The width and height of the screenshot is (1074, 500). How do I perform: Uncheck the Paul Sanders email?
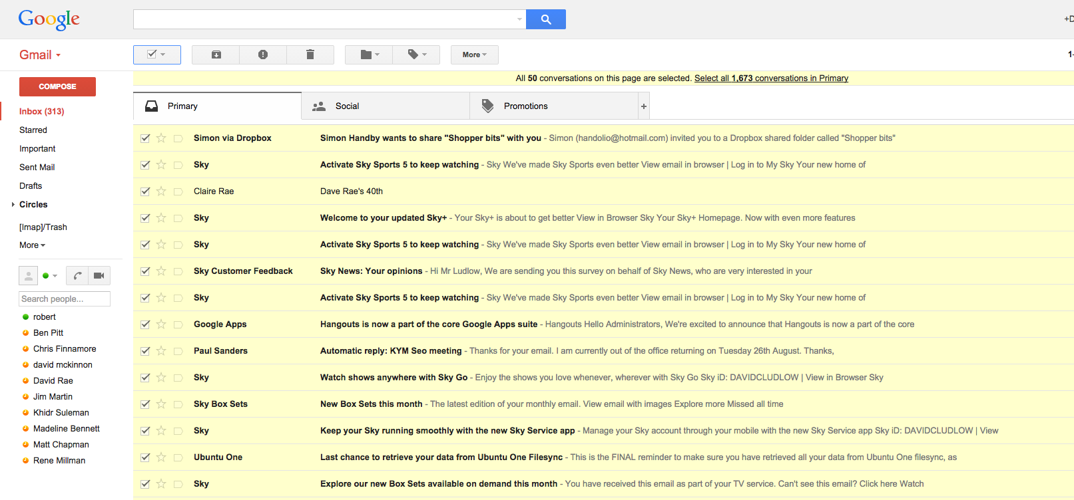click(x=145, y=351)
